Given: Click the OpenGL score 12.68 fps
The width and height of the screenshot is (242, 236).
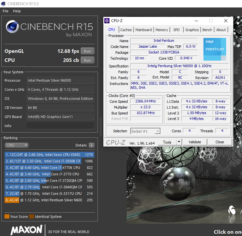Looking at the screenshot, I should pyautogui.click(x=68, y=51).
